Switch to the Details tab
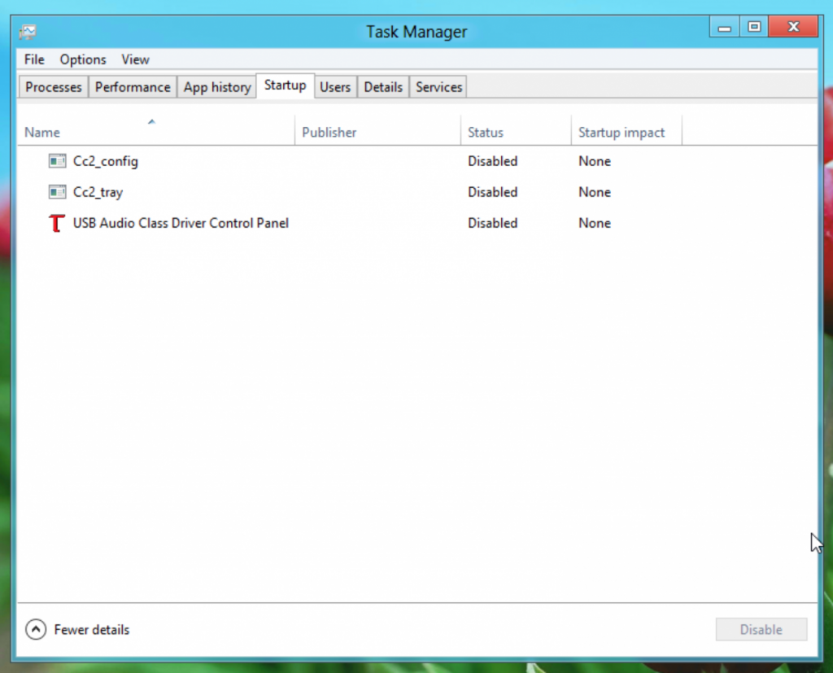 (x=383, y=87)
